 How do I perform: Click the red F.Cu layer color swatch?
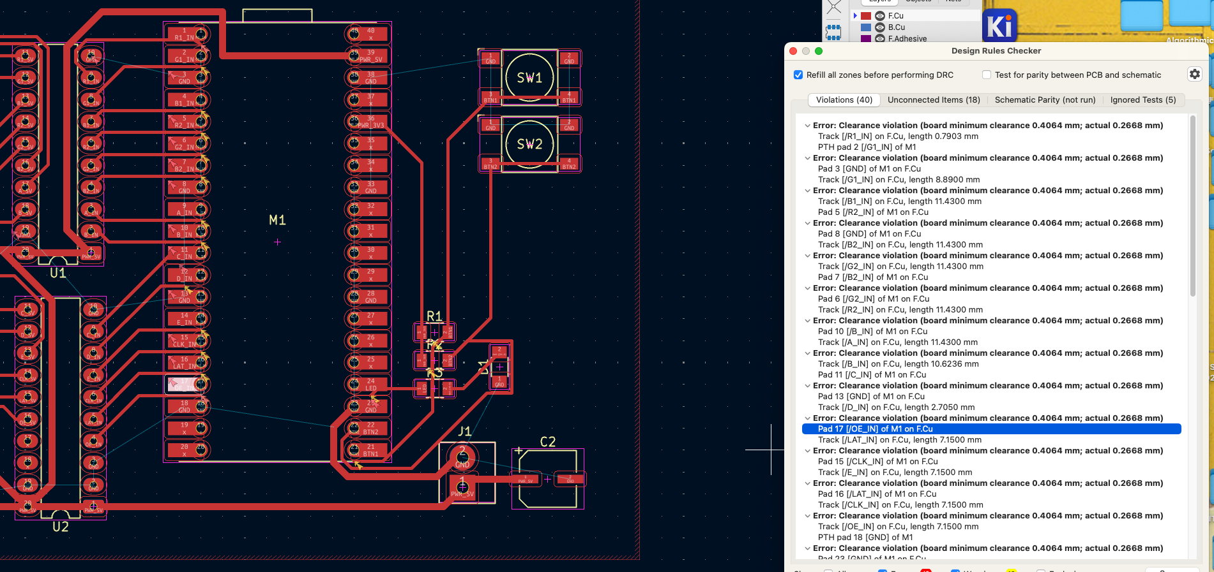pos(866,16)
